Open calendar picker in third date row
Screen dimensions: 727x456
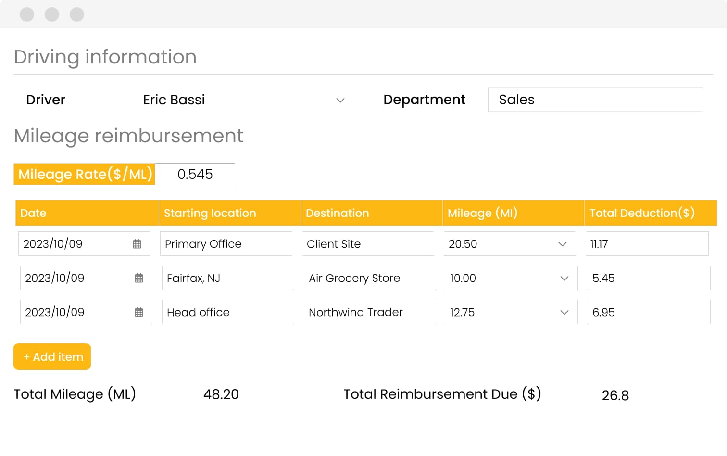point(139,312)
